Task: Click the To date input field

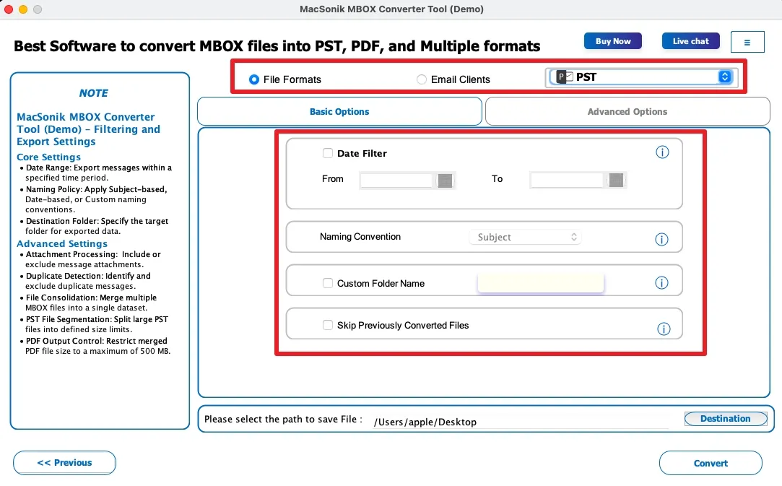Action: point(567,180)
